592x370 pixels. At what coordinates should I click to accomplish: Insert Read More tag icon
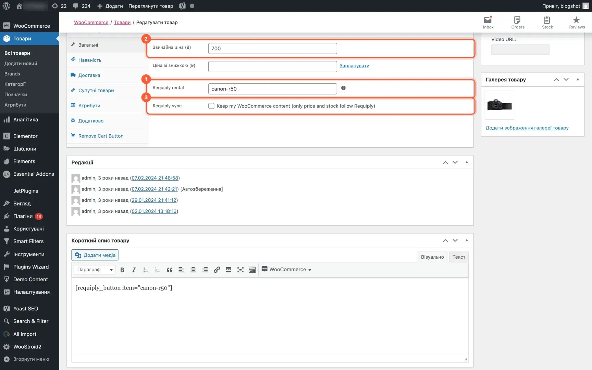229,270
